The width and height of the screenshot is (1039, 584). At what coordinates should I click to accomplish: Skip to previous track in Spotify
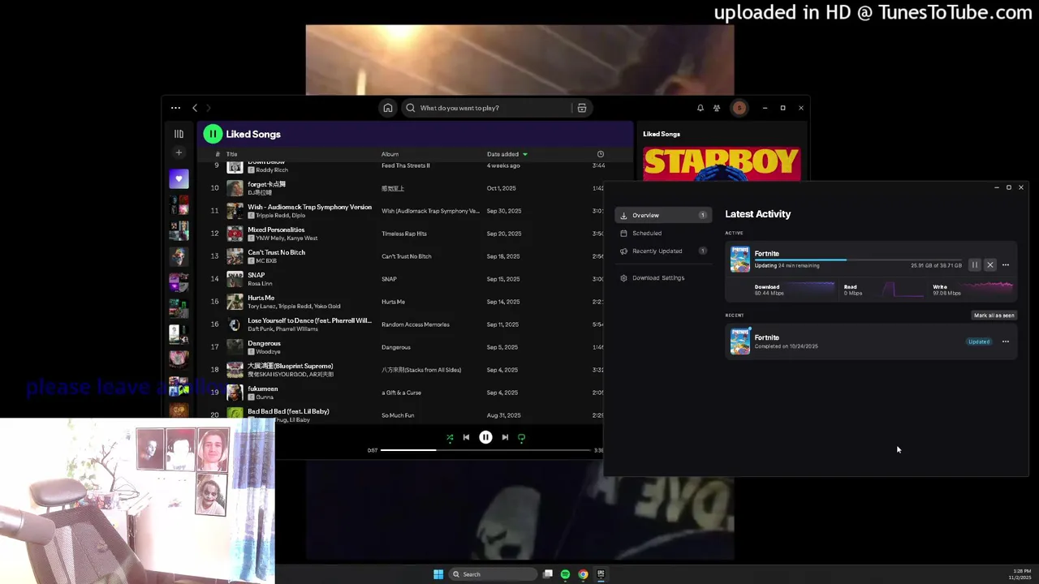coord(466,437)
